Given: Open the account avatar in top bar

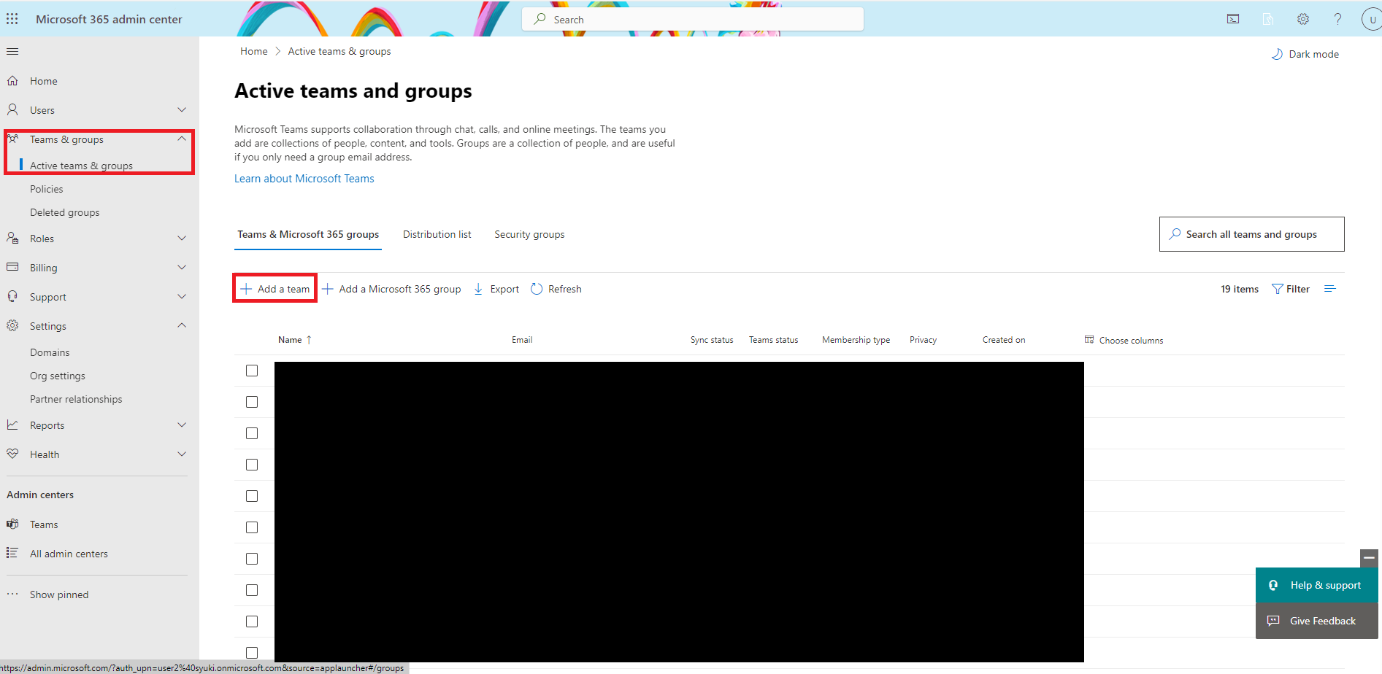Looking at the screenshot, I should click(x=1372, y=19).
